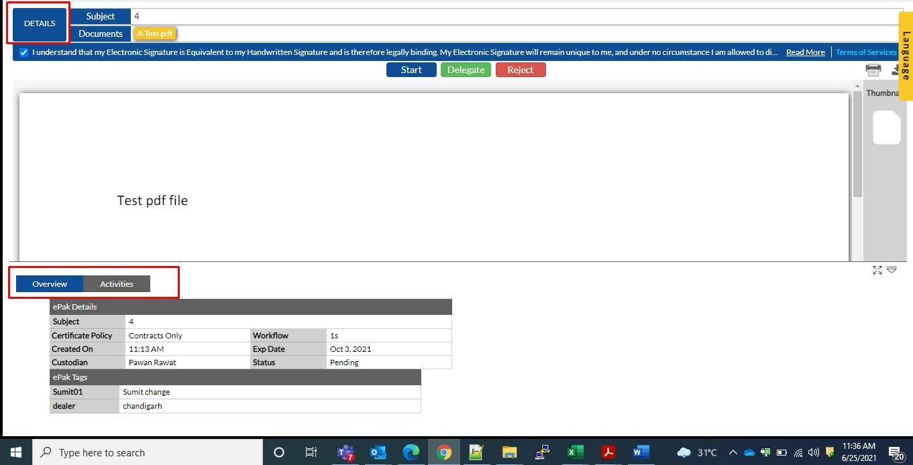
Task: Open the Windows Start menu
Action: pos(16,452)
